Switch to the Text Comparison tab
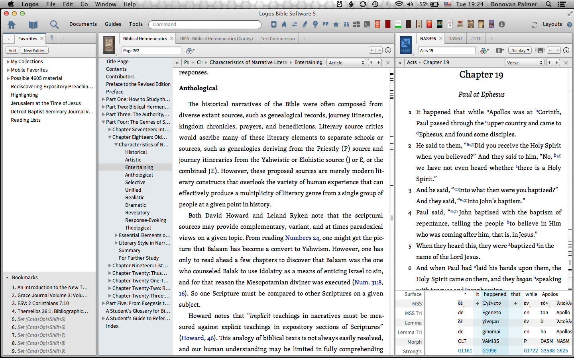Image resolution: width=574 pixels, height=358 pixels. pos(277,39)
